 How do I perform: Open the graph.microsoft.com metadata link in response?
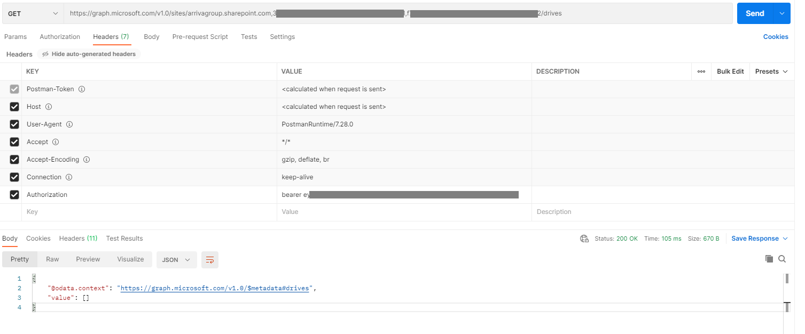click(x=215, y=288)
